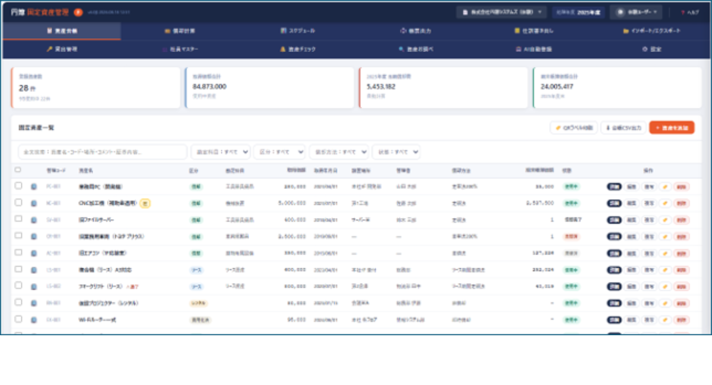Click the orange label icon in the Wi-Fiルーター row

tap(665, 319)
